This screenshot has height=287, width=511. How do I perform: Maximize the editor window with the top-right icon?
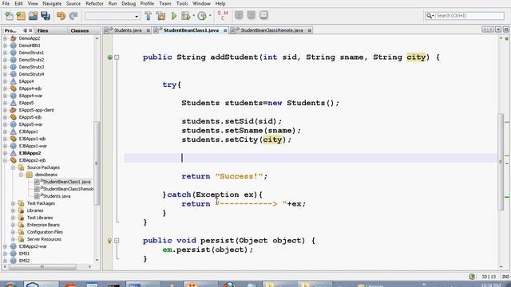pyautogui.click(x=506, y=29)
